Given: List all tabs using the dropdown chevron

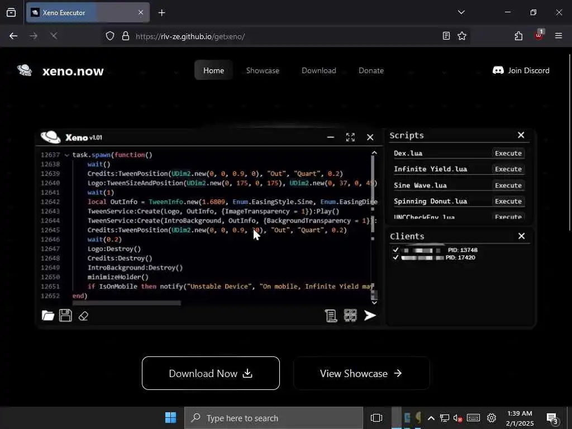Looking at the screenshot, I should coord(461,12).
